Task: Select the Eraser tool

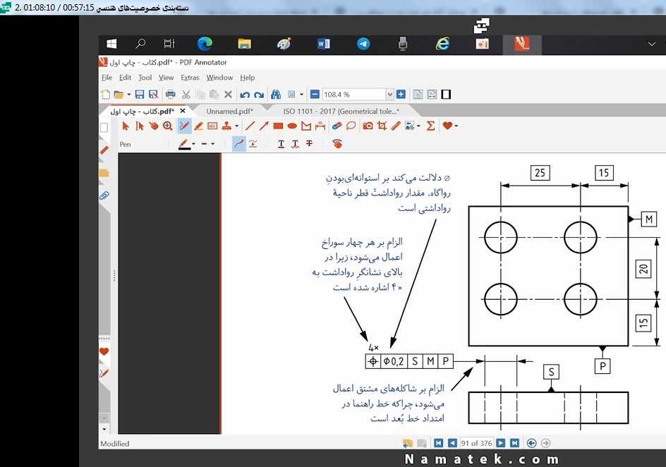Action: (337, 126)
